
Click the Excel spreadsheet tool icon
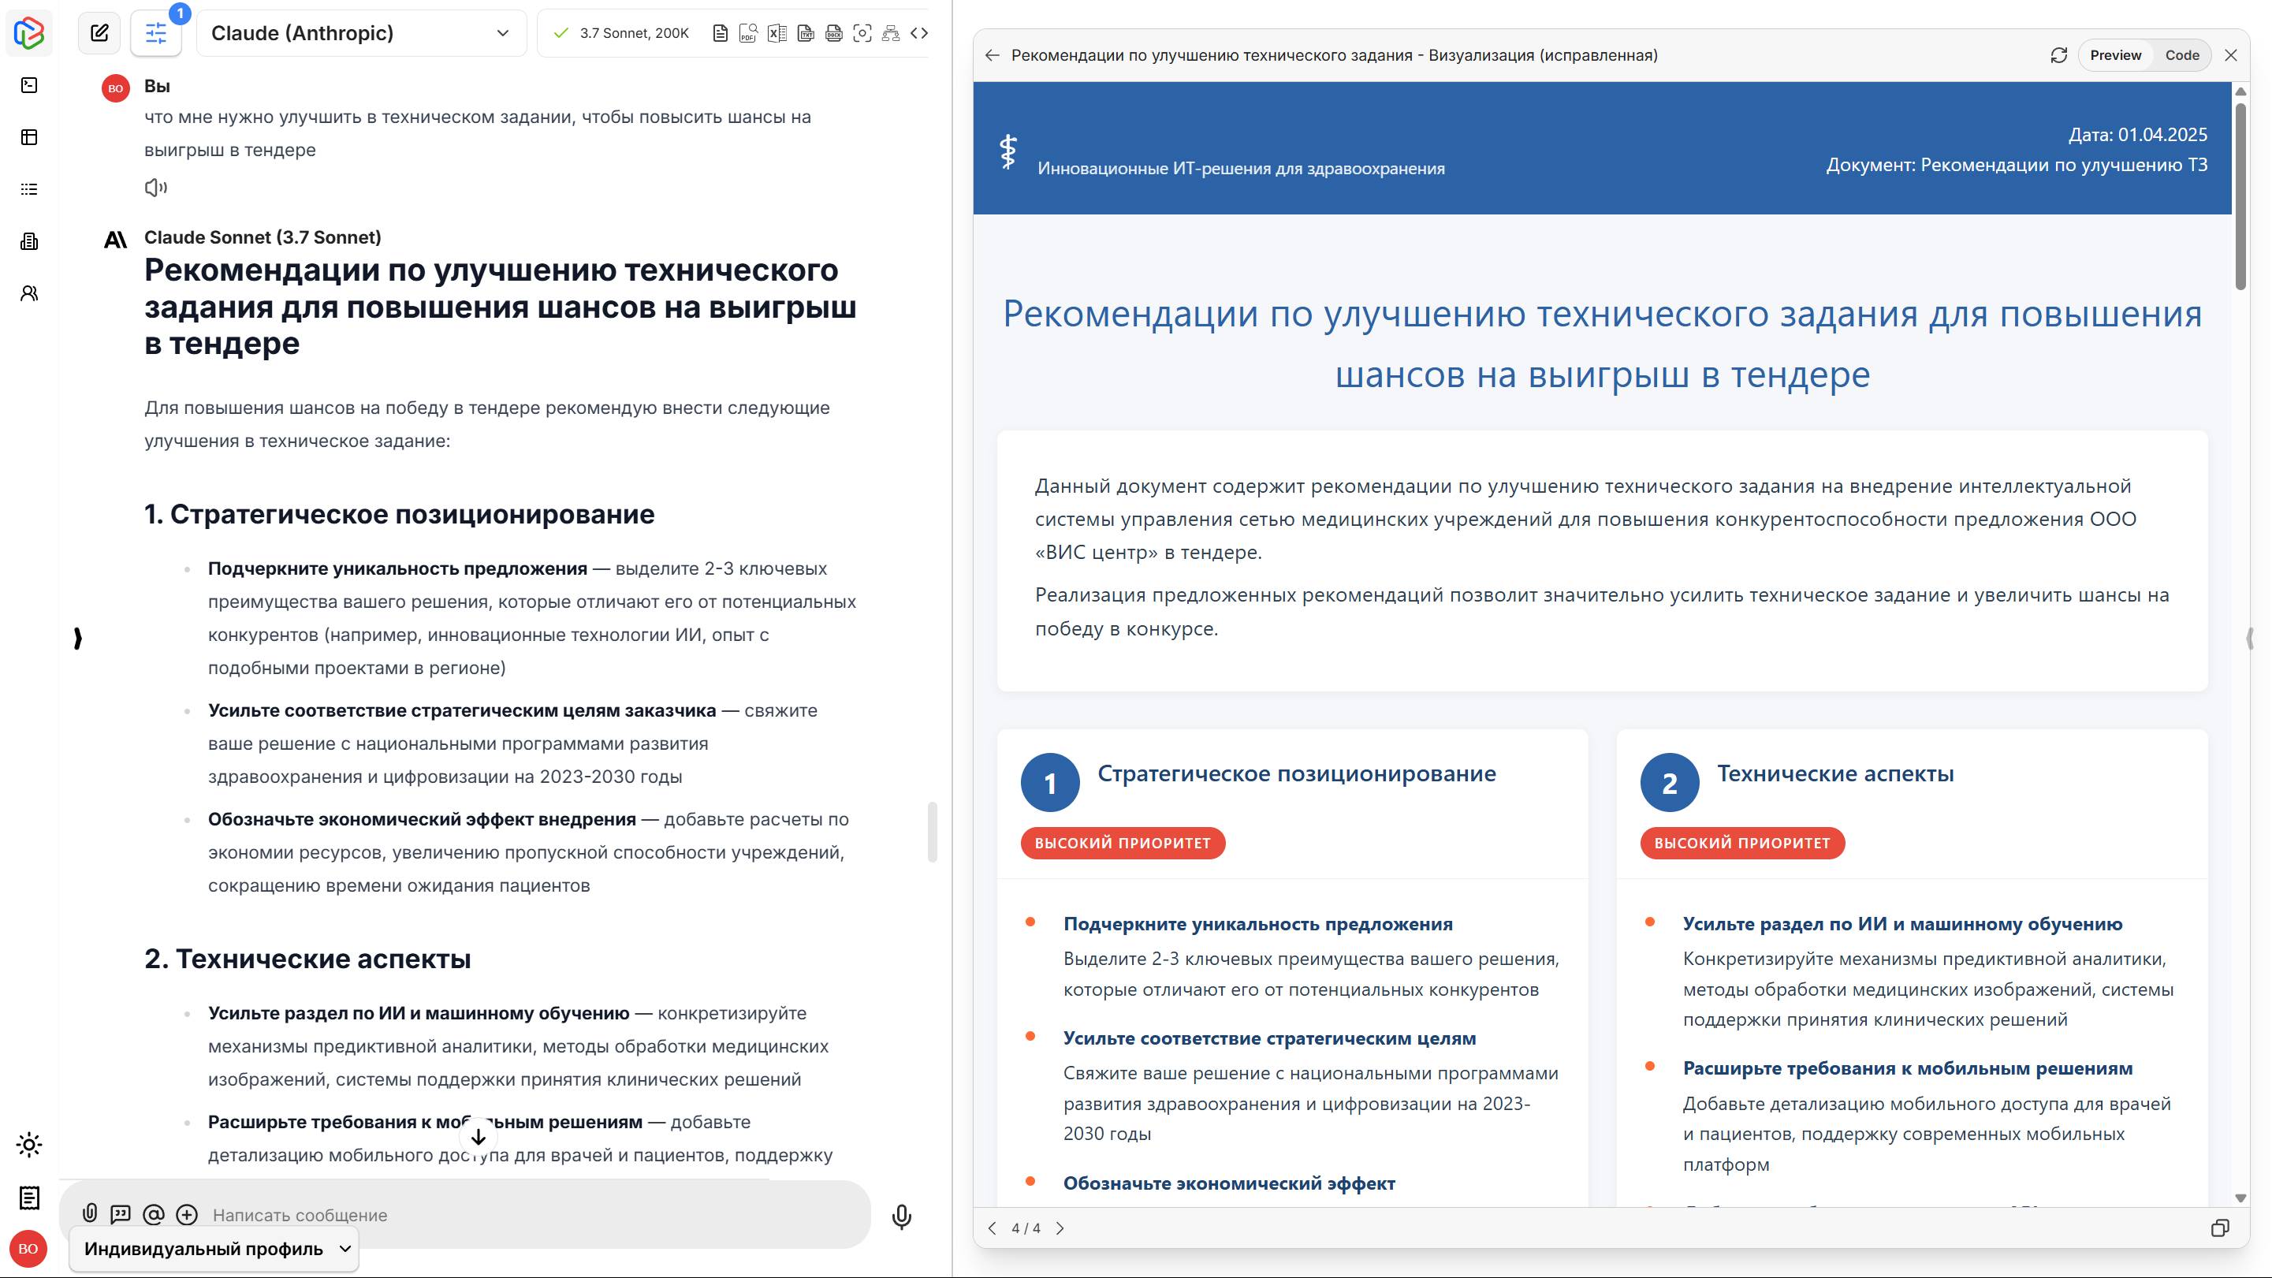[777, 34]
